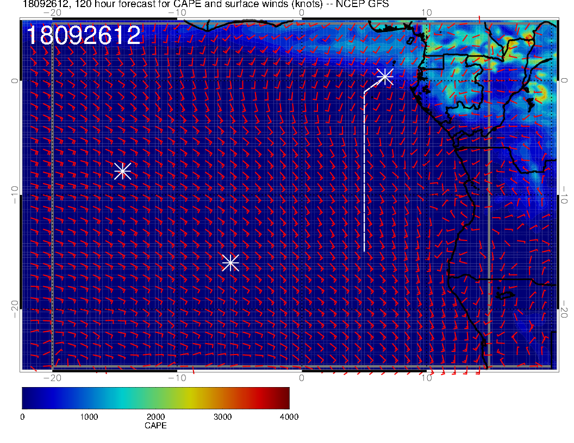Image resolution: width=574 pixels, height=443 pixels.
Task: Select the westernmost white asterisk marker
Action: [123, 170]
